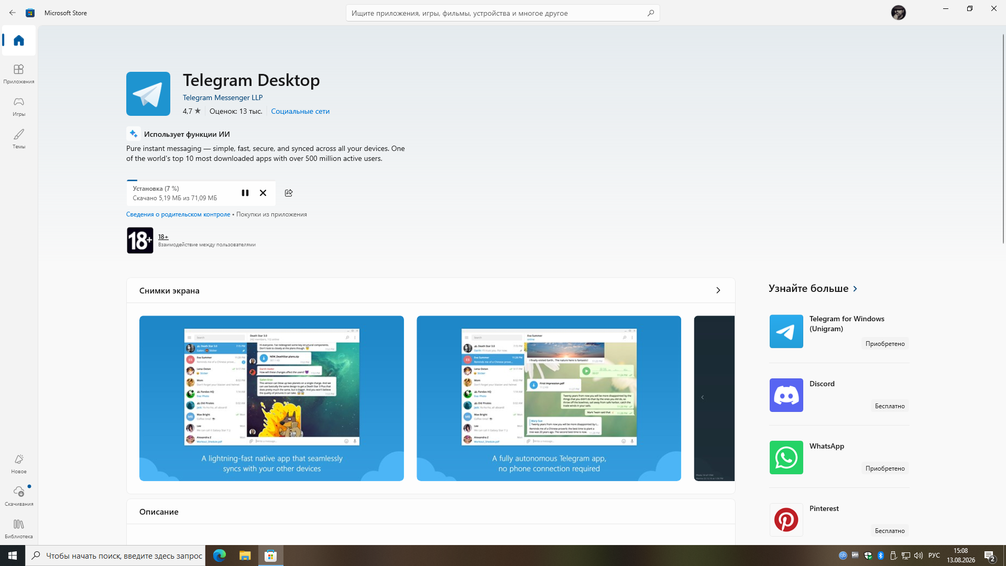The width and height of the screenshot is (1006, 566).
Task: Click the AI features sparkle icon
Action: (x=134, y=134)
